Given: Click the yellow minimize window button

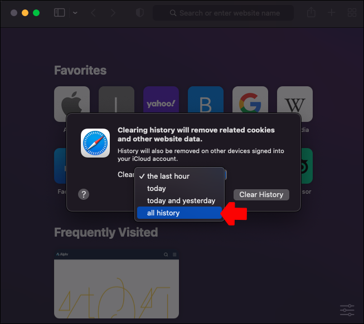Looking at the screenshot, I should 25,13.
